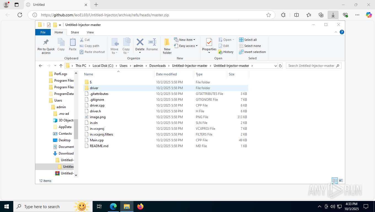375x212 pixels.
Task: Open the Move to menu
Action: tap(114, 46)
